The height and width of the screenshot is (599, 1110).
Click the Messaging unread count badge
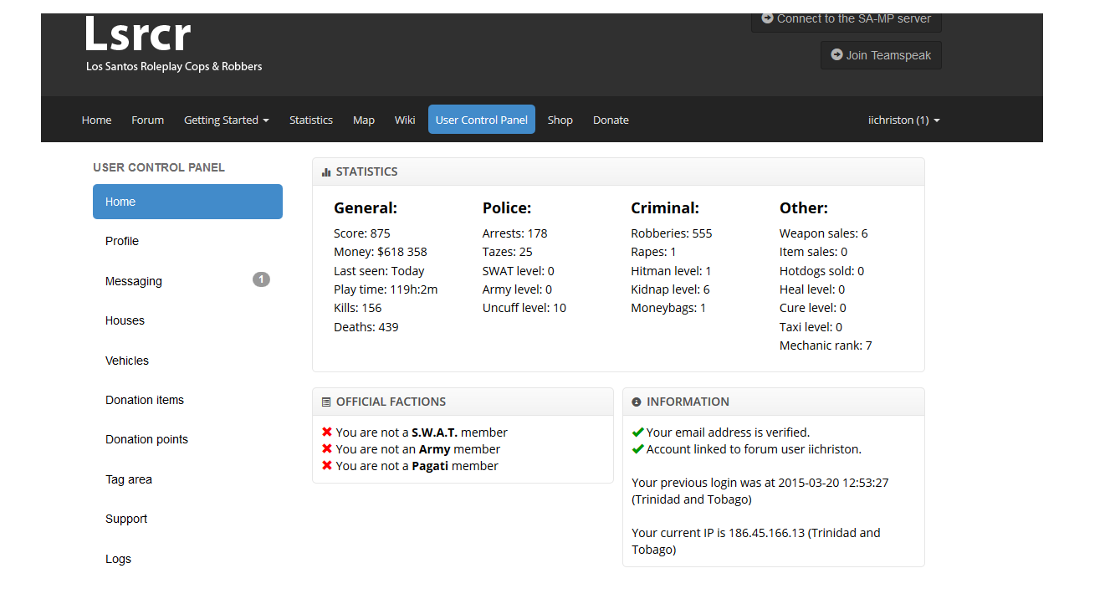coord(261,279)
